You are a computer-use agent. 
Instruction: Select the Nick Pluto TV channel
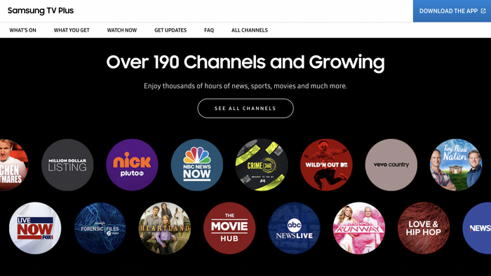click(x=132, y=165)
